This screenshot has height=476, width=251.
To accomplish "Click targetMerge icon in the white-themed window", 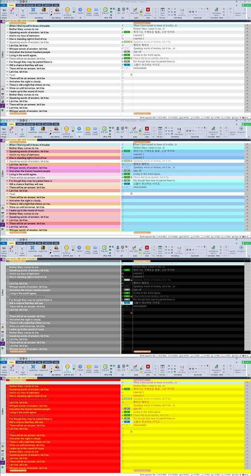I will click(32, 11).
